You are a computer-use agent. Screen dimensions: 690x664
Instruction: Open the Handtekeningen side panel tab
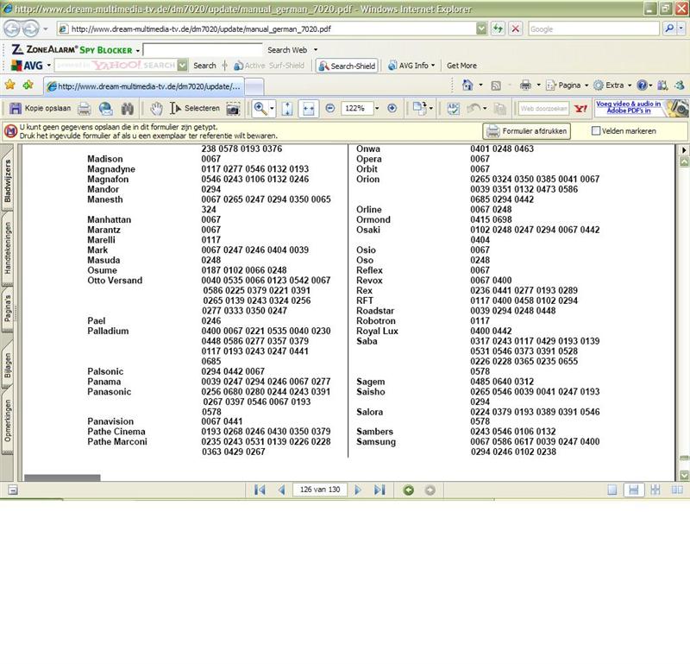point(8,248)
